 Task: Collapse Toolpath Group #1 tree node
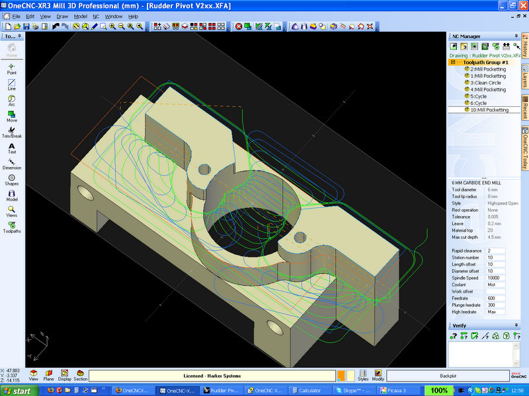point(452,62)
